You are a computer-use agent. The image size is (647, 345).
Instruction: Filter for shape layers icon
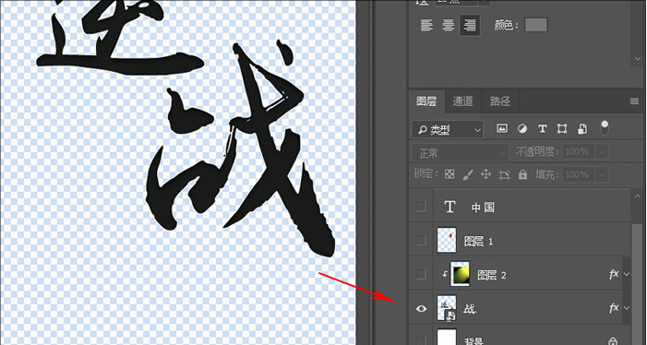562,128
